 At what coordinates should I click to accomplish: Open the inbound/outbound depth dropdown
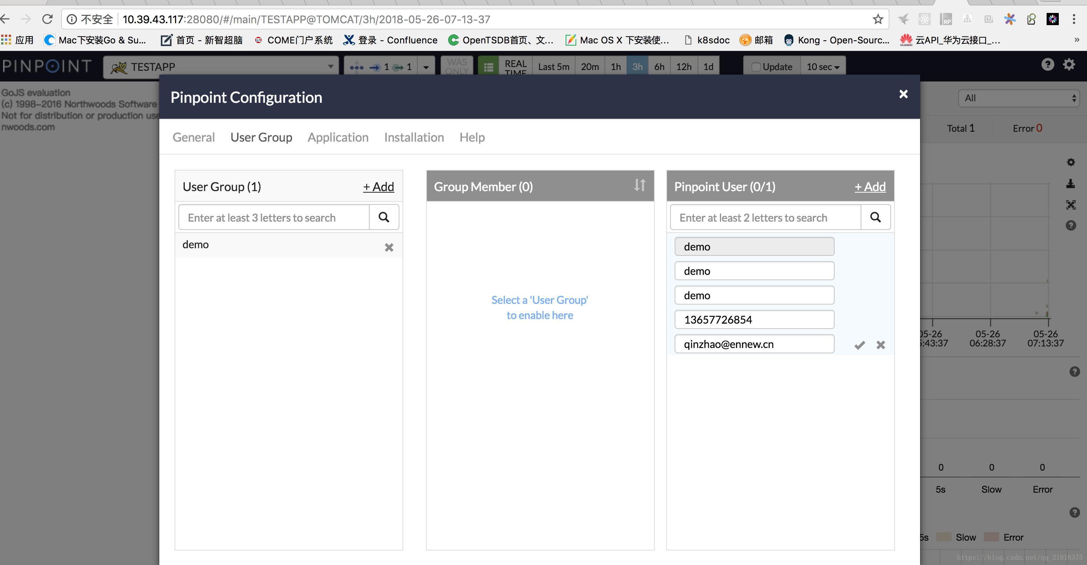point(426,67)
